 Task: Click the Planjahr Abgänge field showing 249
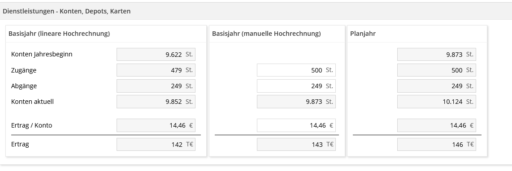coord(437,86)
